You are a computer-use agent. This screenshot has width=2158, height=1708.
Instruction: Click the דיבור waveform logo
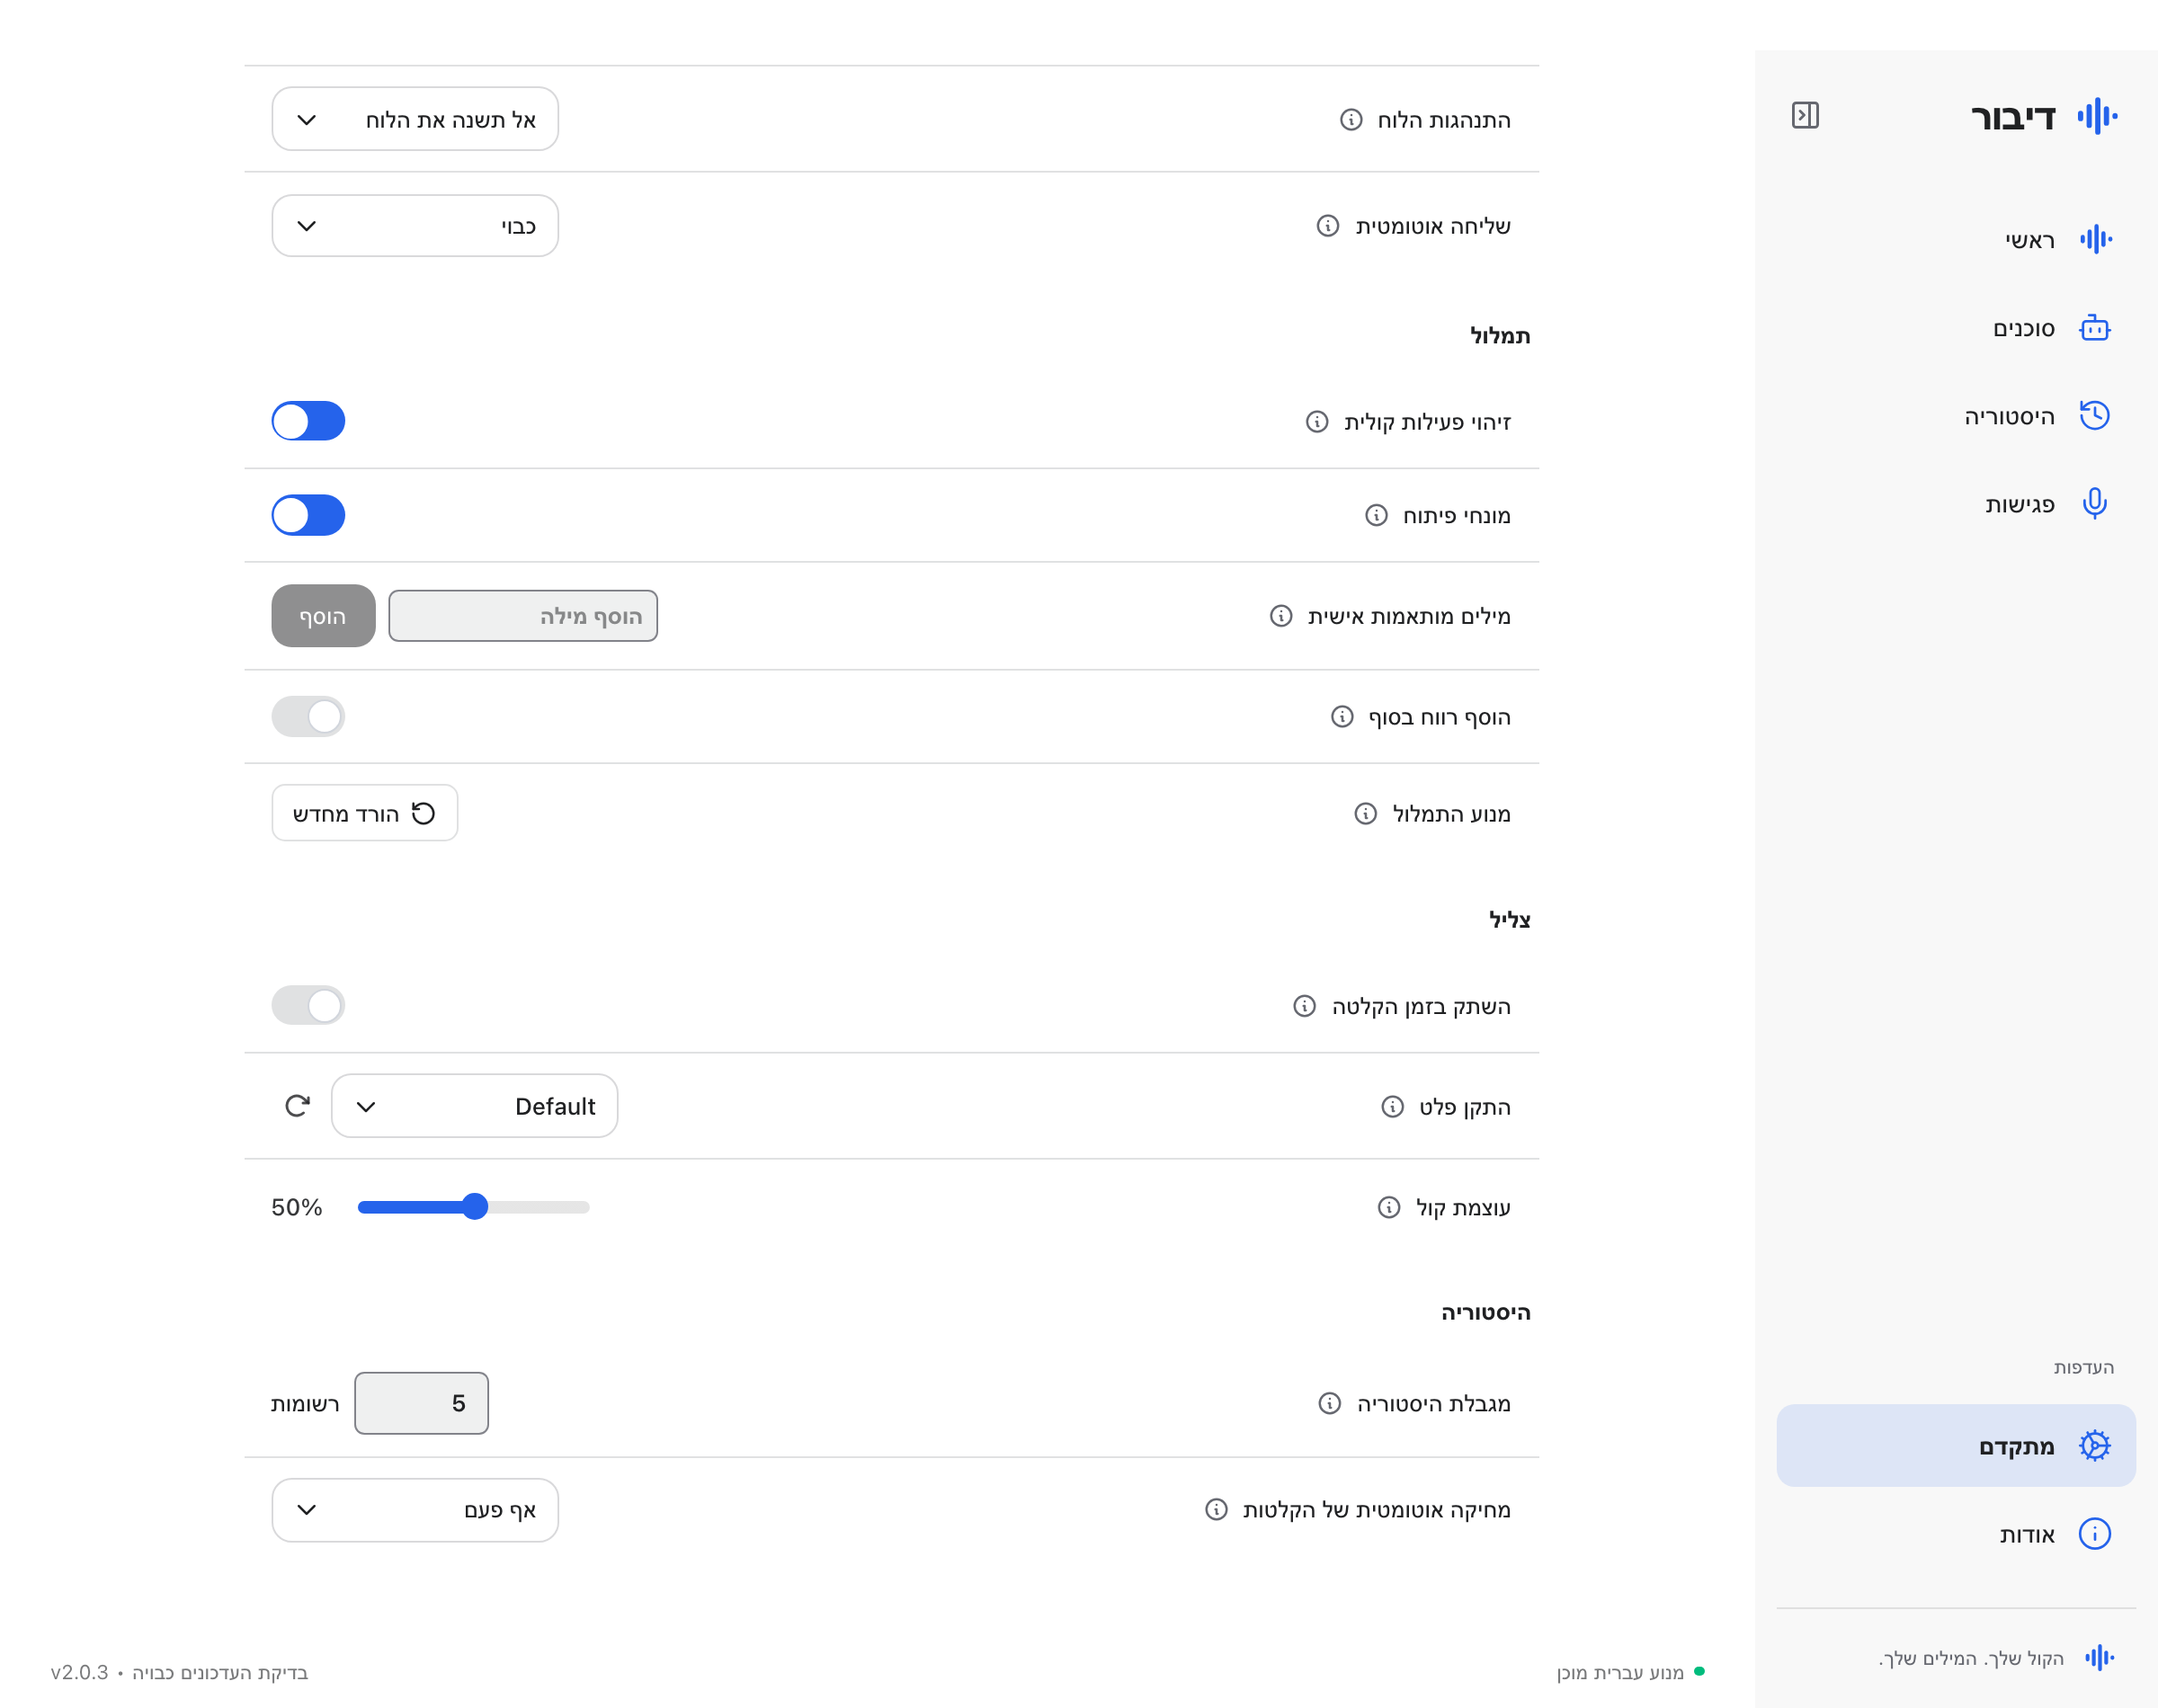coord(2096,116)
